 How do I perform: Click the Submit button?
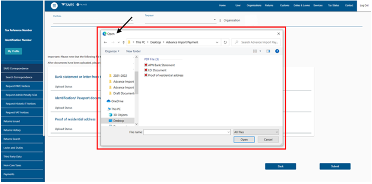[x=335, y=166]
